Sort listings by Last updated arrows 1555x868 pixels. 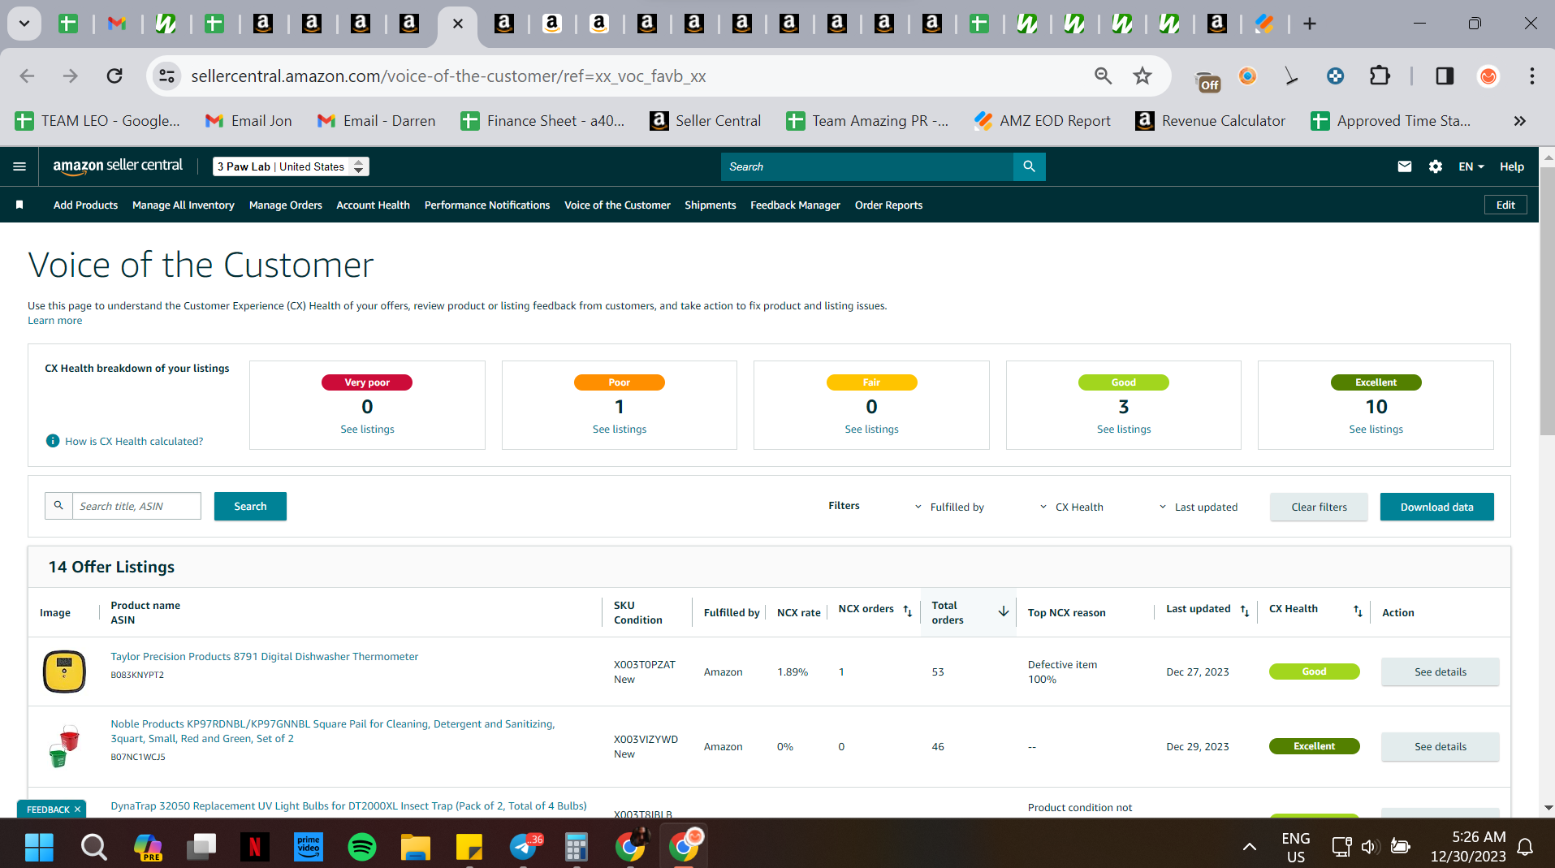pyautogui.click(x=1245, y=611)
